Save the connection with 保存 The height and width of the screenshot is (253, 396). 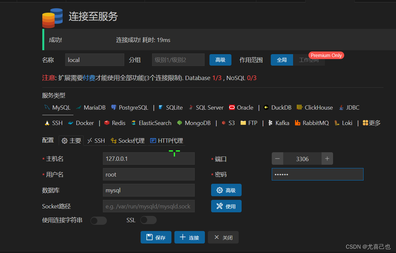pyautogui.click(x=156, y=238)
